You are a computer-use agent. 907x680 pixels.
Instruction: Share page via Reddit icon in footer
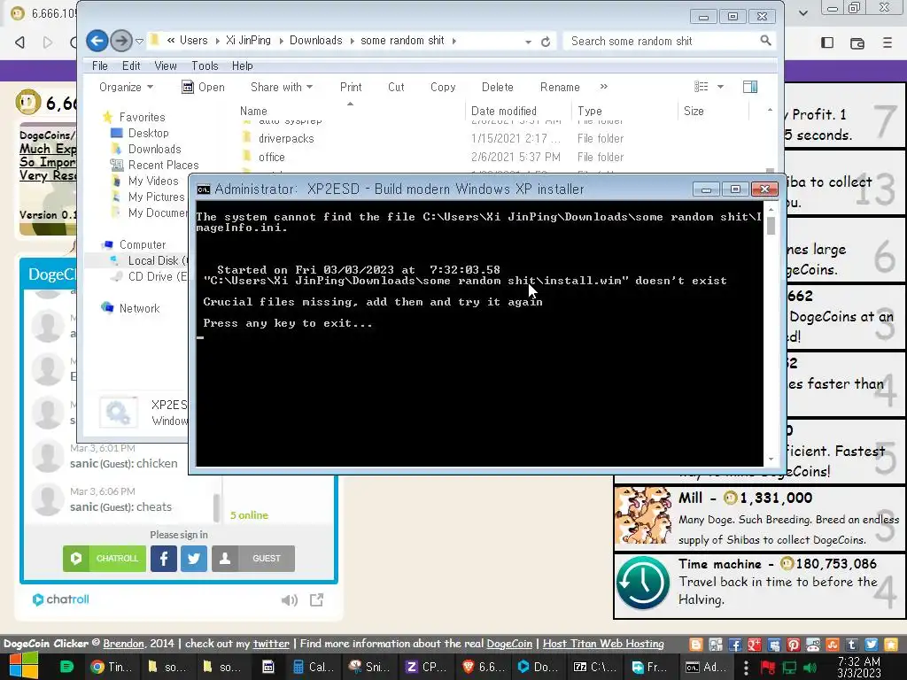tap(813, 645)
